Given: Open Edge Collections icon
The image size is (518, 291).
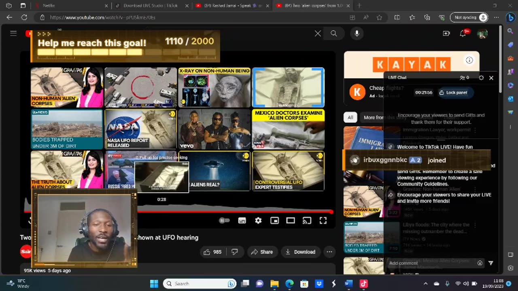Looking at the screenshot, I should click(x=427, y=17).
